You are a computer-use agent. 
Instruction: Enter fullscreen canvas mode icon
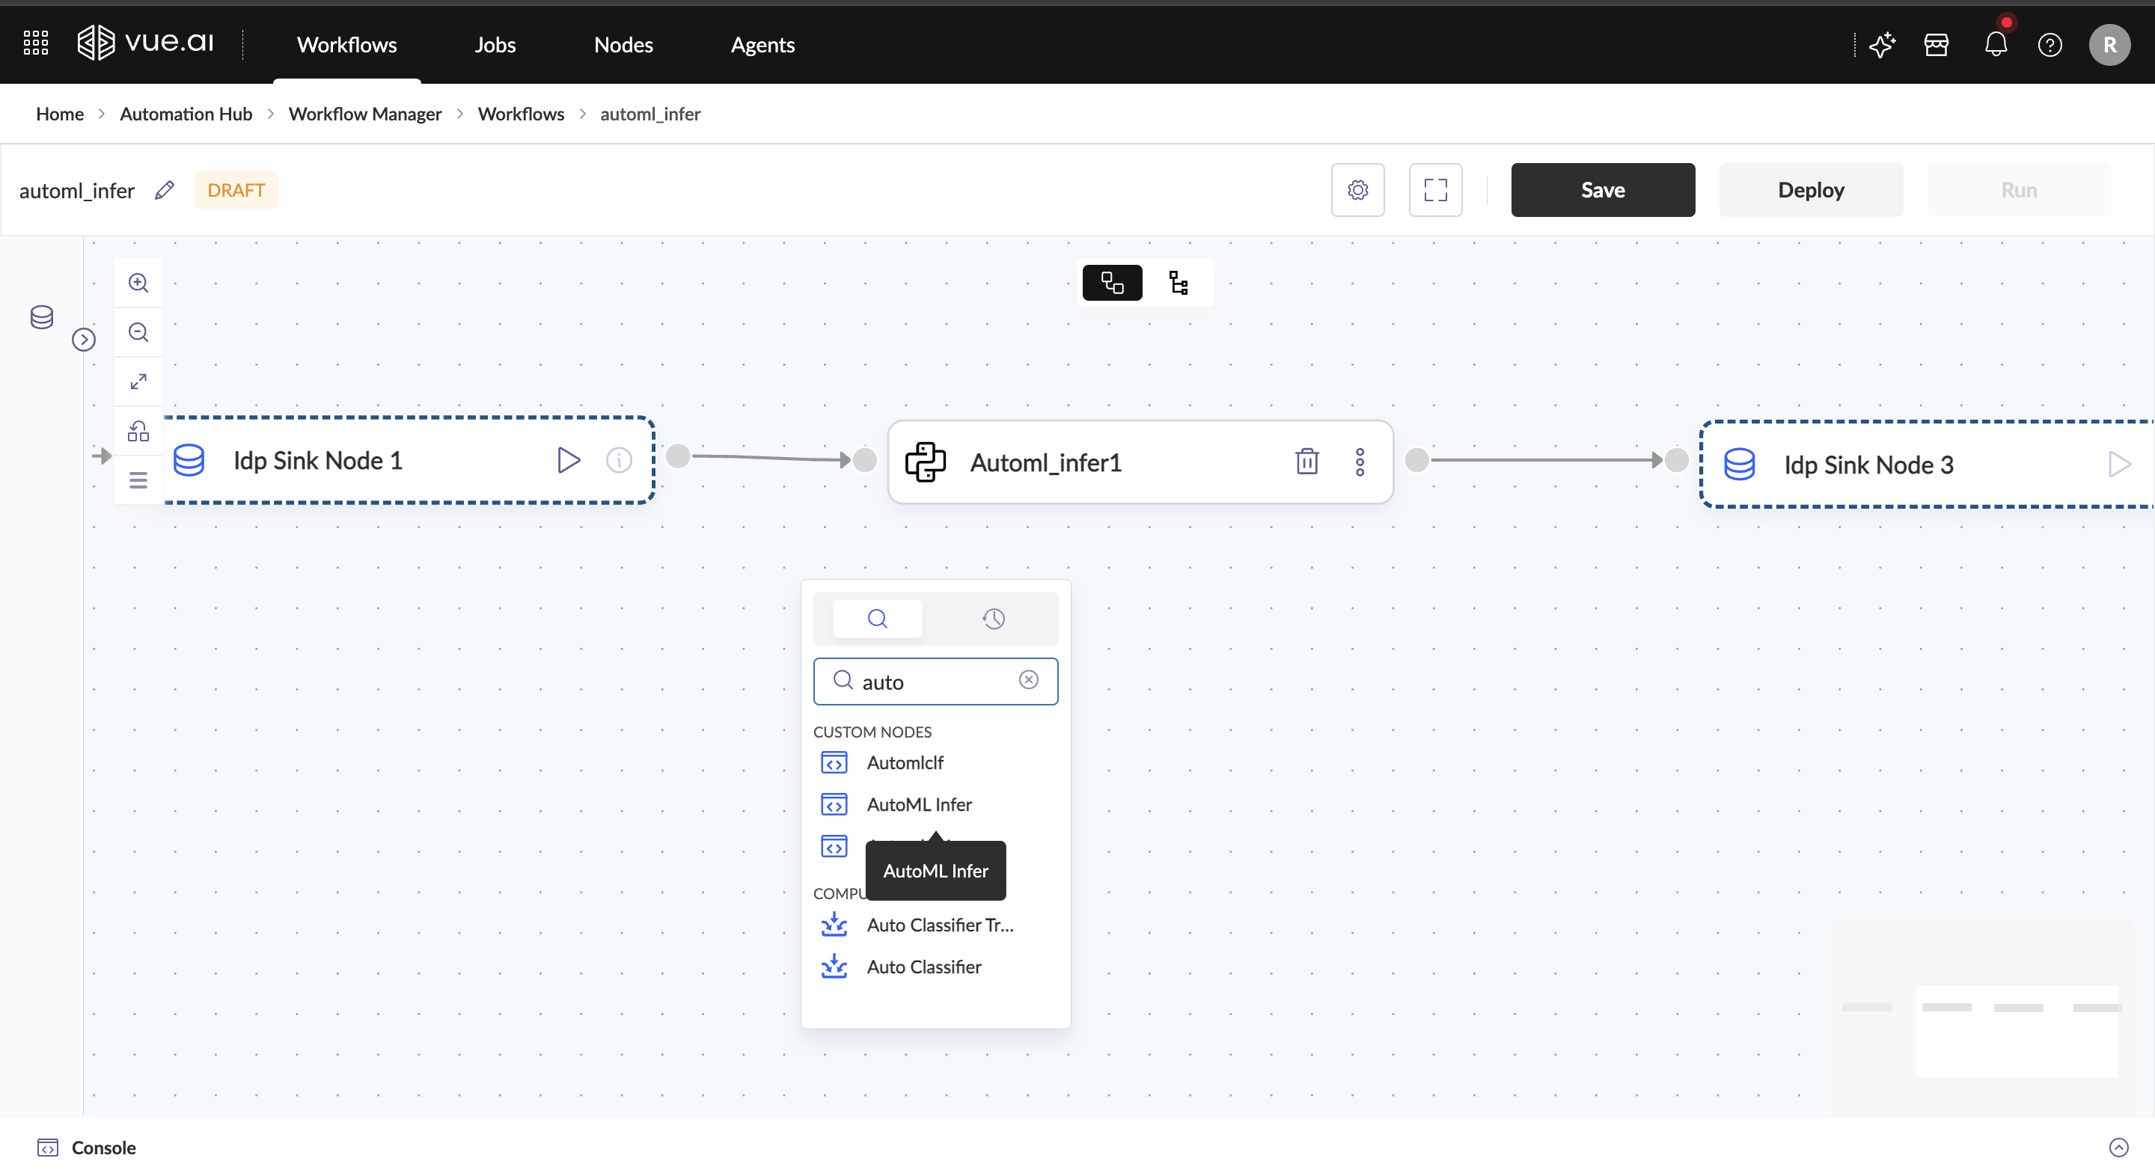pos(1434,190)
